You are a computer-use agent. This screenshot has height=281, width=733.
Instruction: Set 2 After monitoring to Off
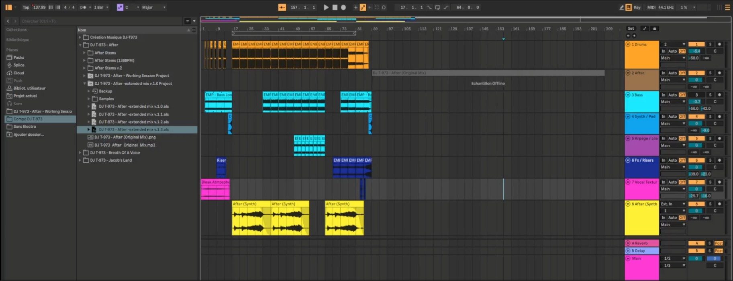[x=682, y=73]
